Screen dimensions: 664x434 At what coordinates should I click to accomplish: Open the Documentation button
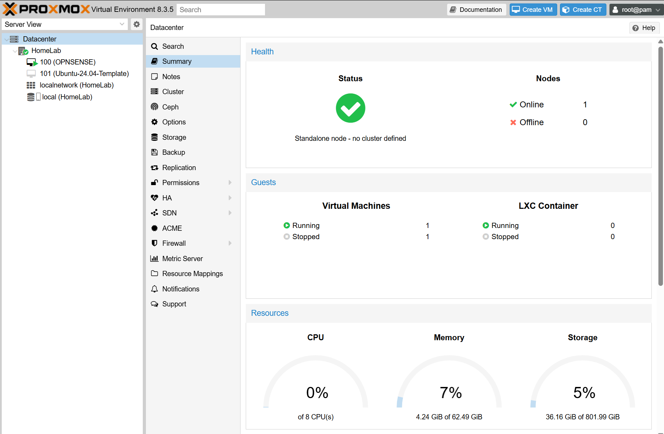click(x=476, y=10)
